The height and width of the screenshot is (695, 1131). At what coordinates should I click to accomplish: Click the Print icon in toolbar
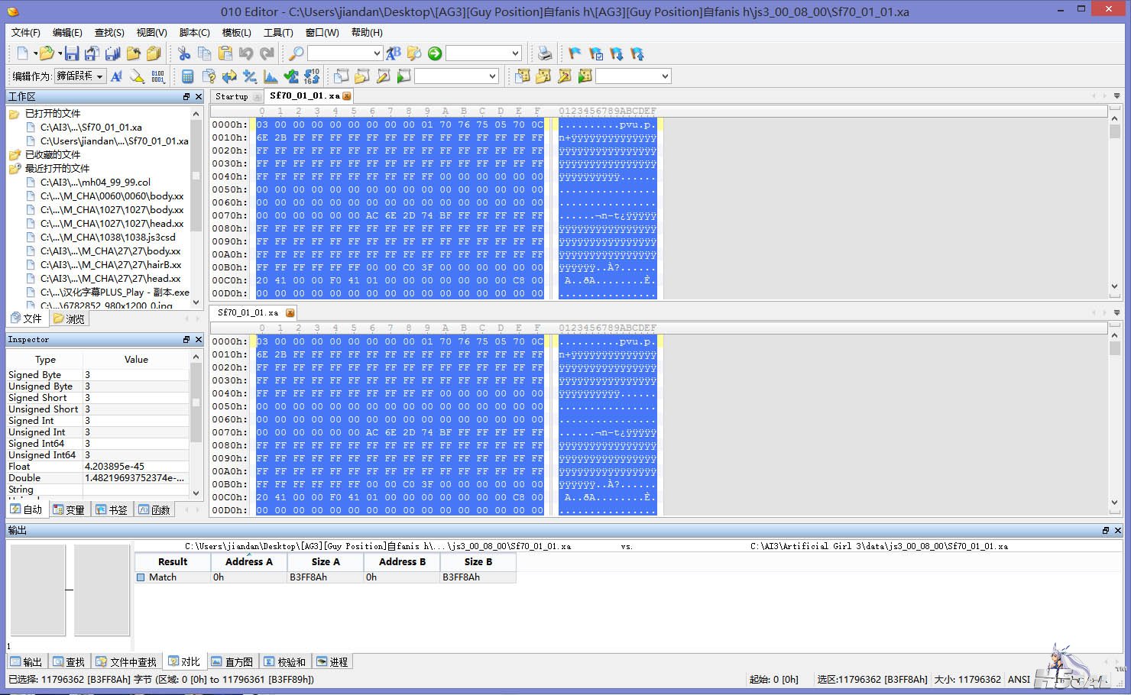(x=544, y=53)
